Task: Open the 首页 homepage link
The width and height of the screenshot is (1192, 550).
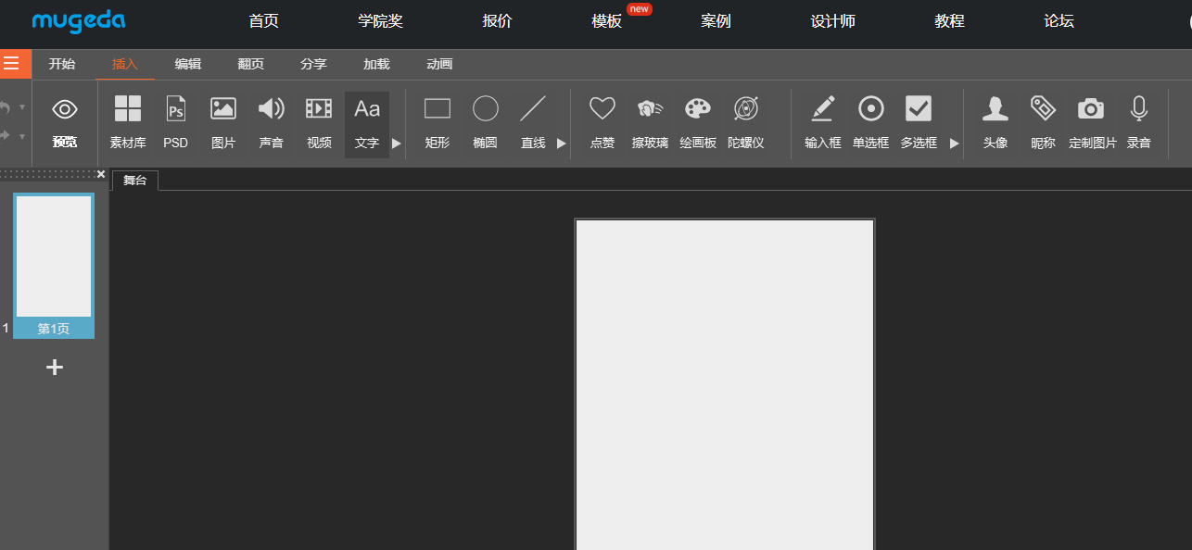Action: 264,21
